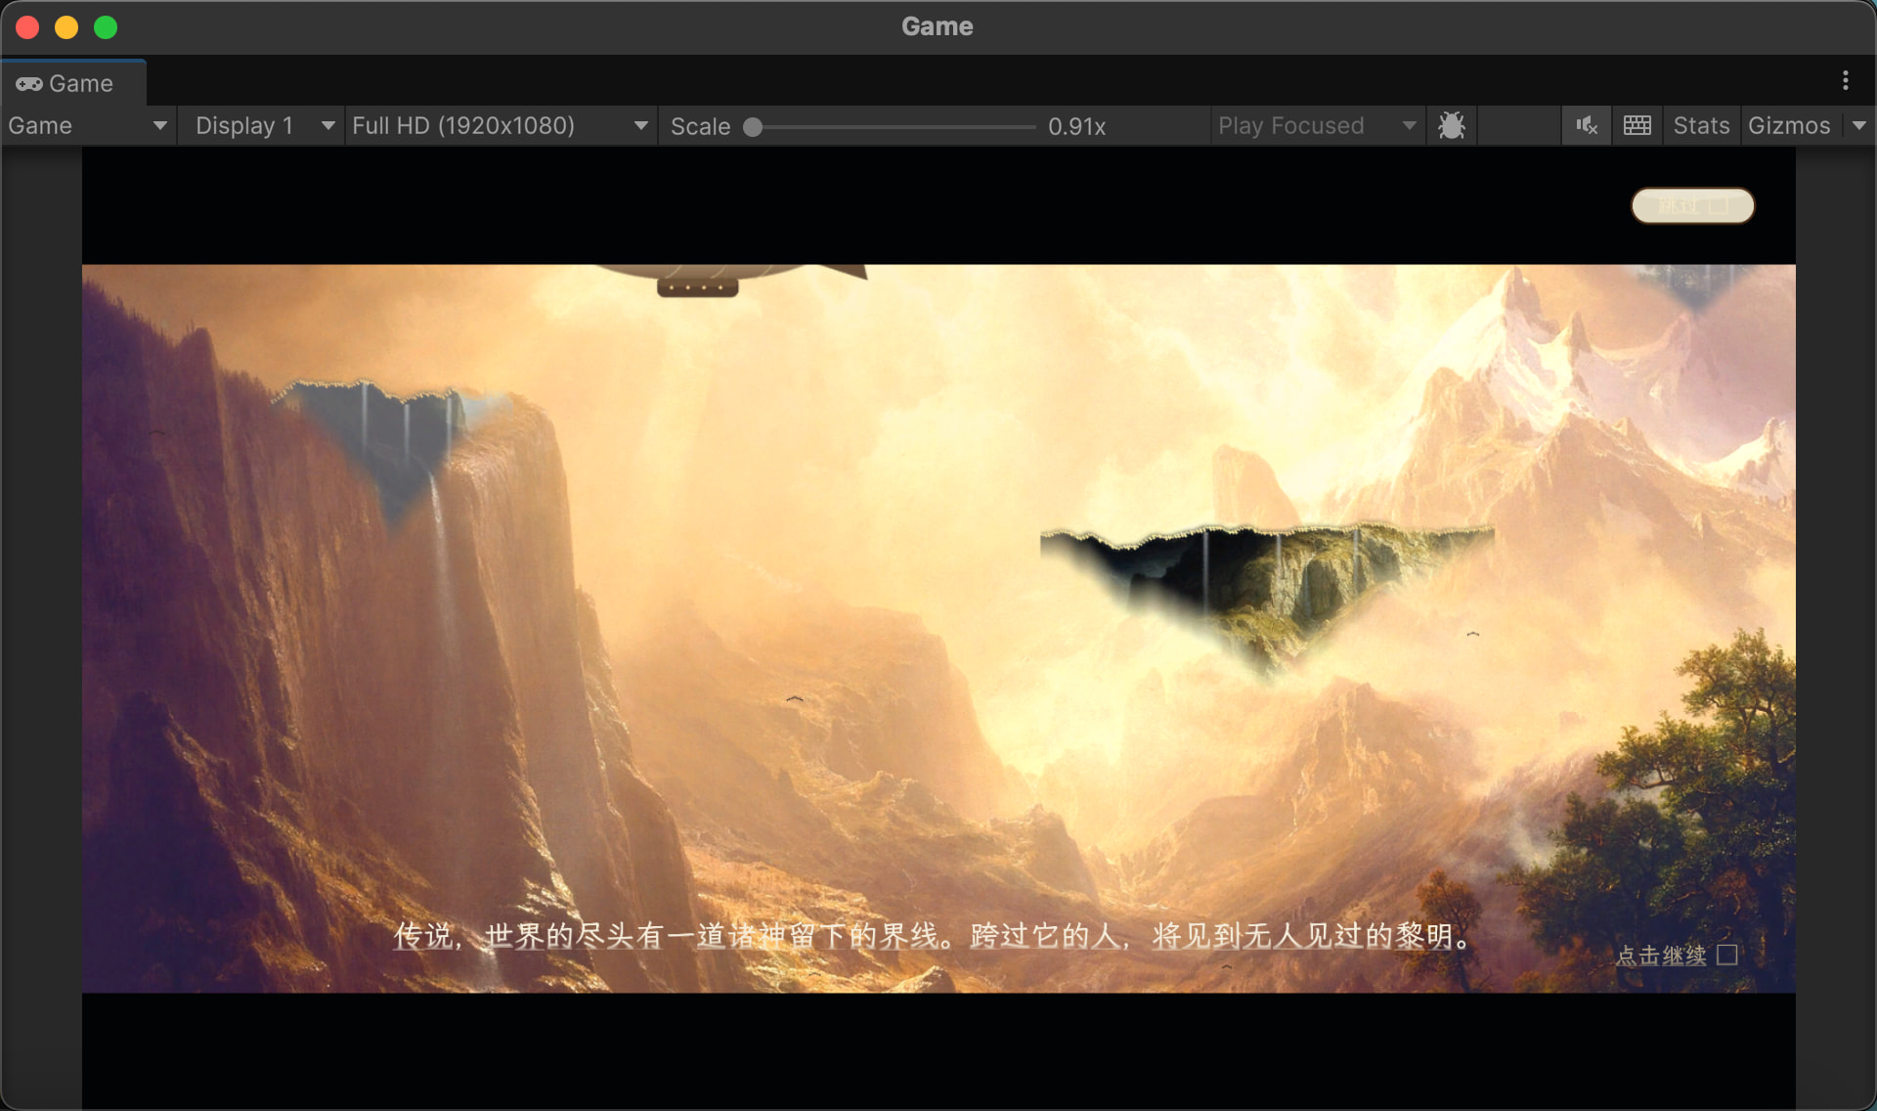Click 点击继续 to continue
This screenshot has height=1111, width=1877.
(x=1676, y=955)
